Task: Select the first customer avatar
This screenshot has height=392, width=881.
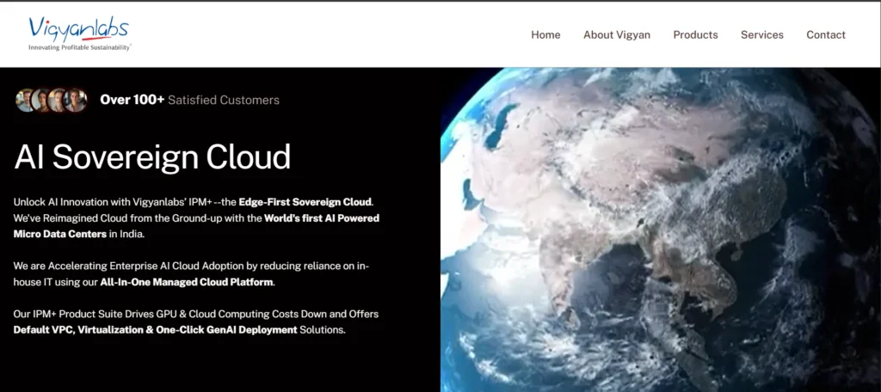Action: point(25,100)
